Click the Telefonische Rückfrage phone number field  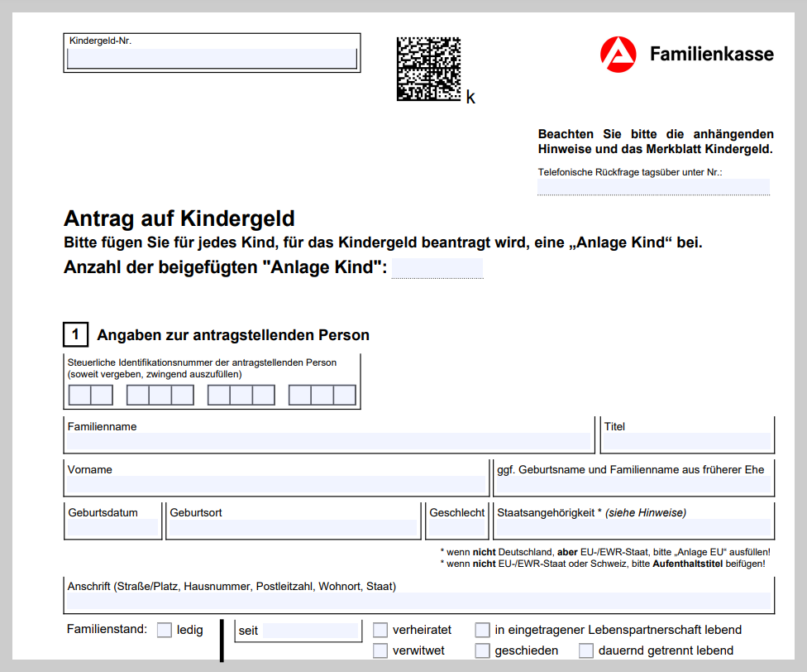click(653, 186)
